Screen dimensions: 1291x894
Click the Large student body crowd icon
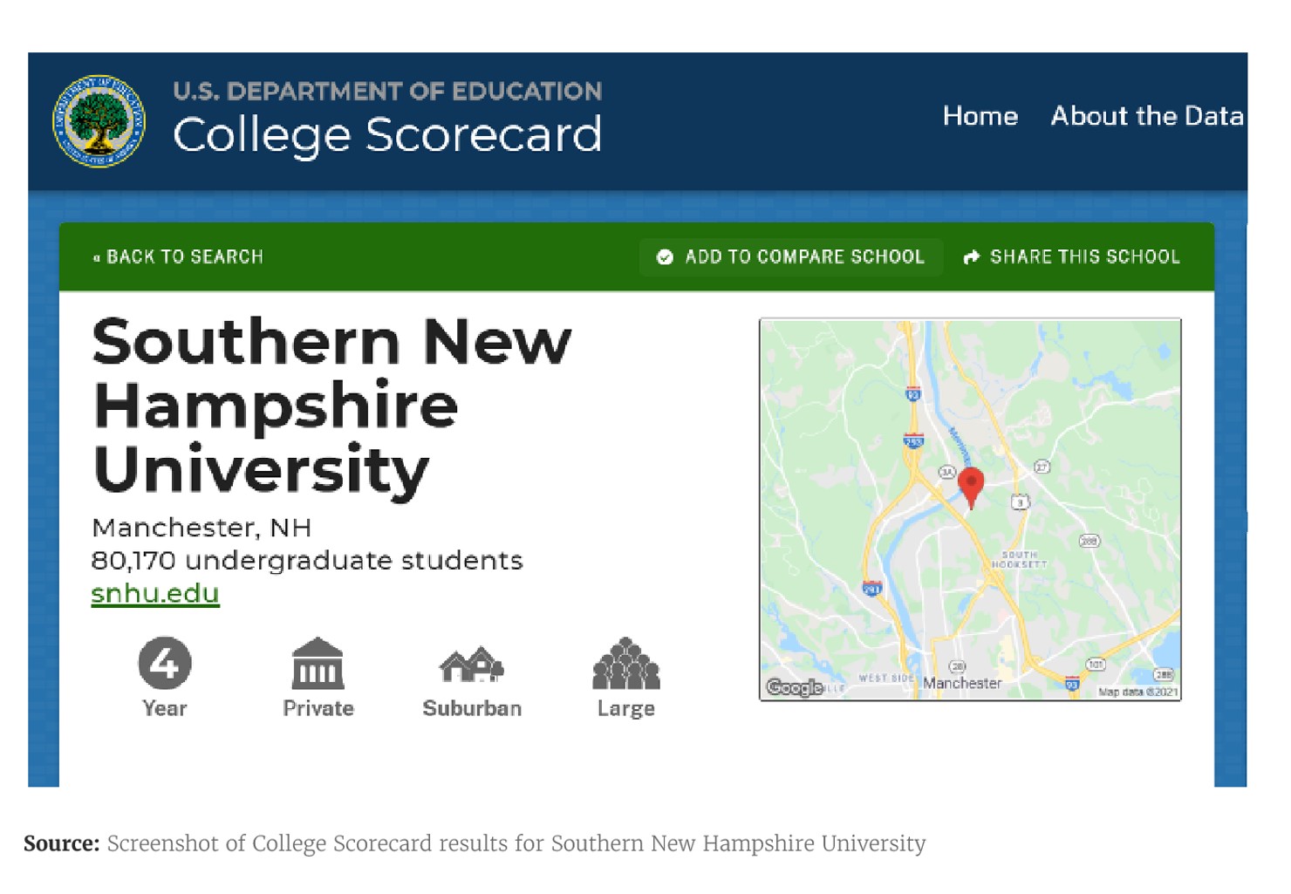(625, 667)
